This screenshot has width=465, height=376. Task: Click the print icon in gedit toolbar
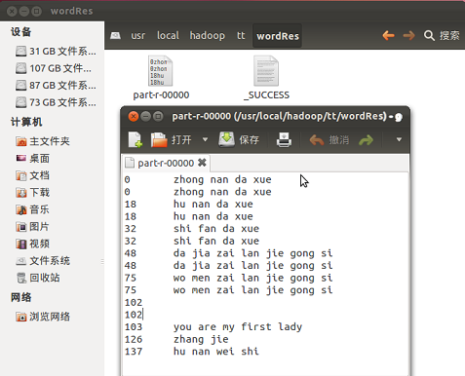pos(284,140)
